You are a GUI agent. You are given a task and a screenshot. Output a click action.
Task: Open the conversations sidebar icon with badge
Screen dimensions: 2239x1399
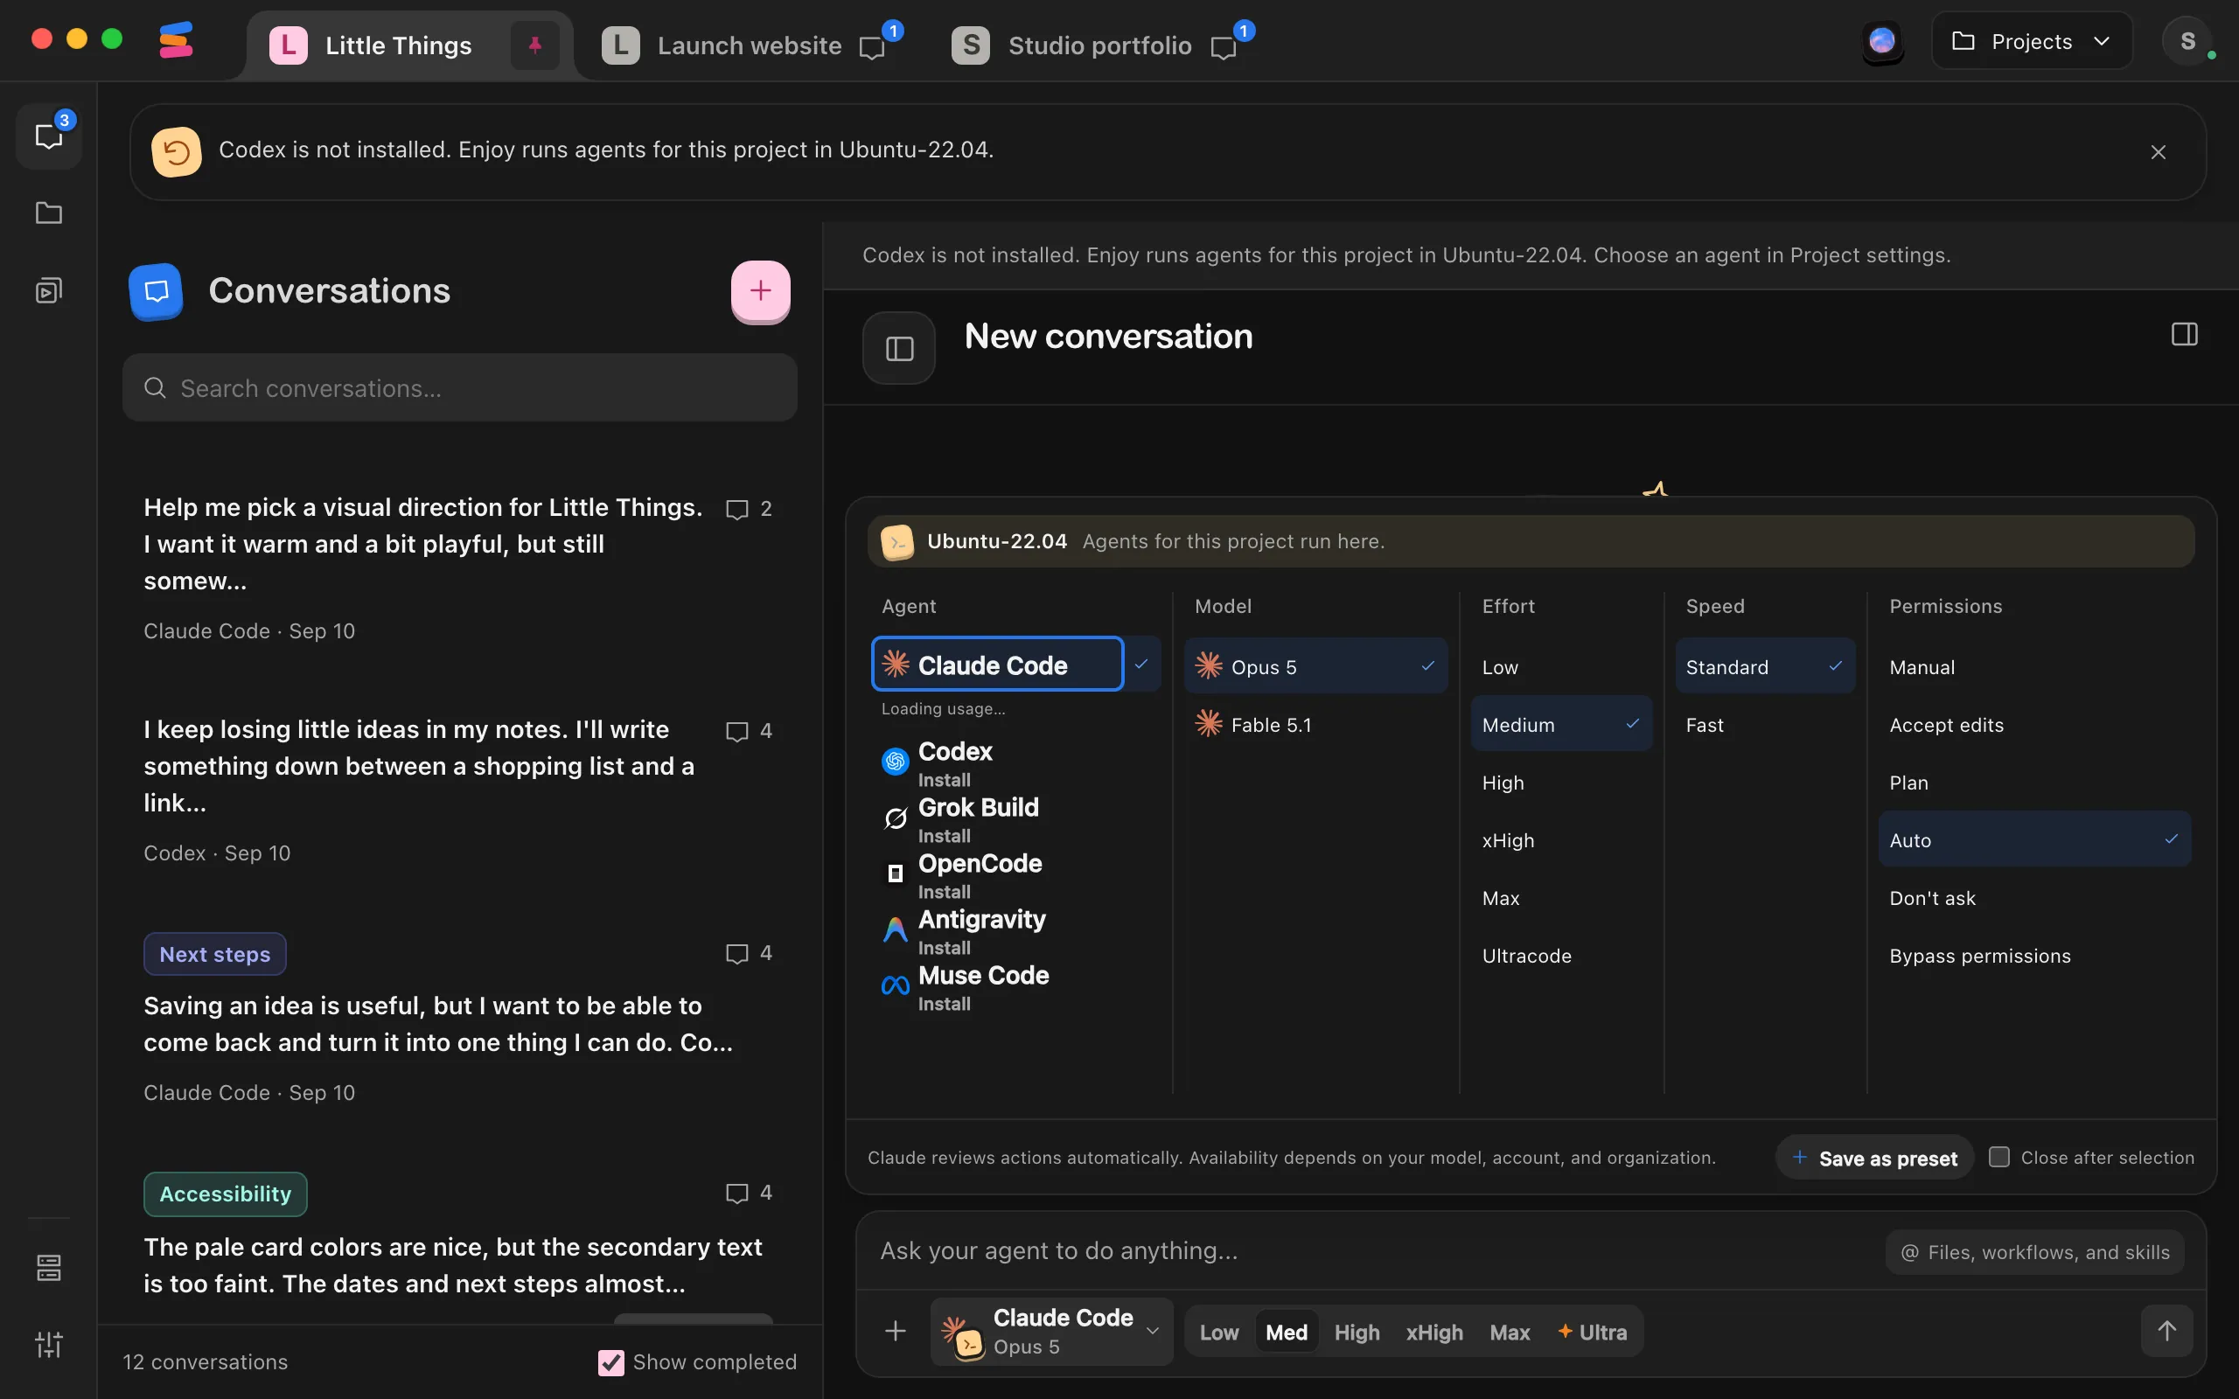coord(49,136)
